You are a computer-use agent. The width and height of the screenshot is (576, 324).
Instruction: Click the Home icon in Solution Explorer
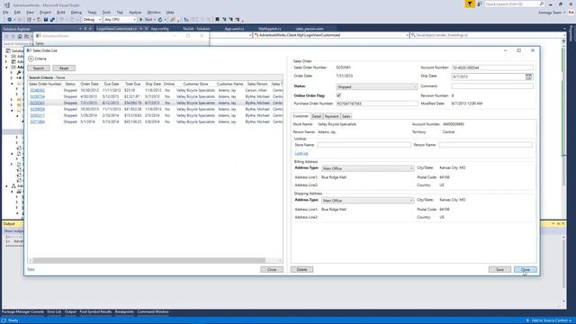[20, 36]
